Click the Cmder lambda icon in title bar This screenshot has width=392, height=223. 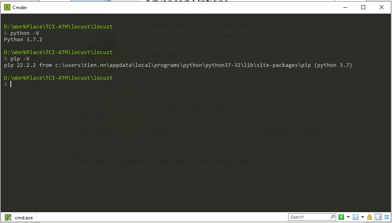(7, 7)
